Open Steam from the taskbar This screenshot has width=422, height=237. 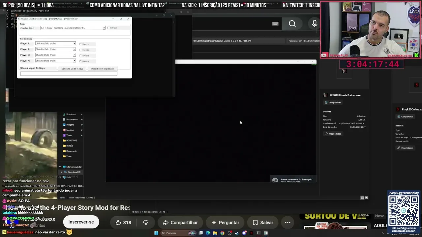click(237, 233)
